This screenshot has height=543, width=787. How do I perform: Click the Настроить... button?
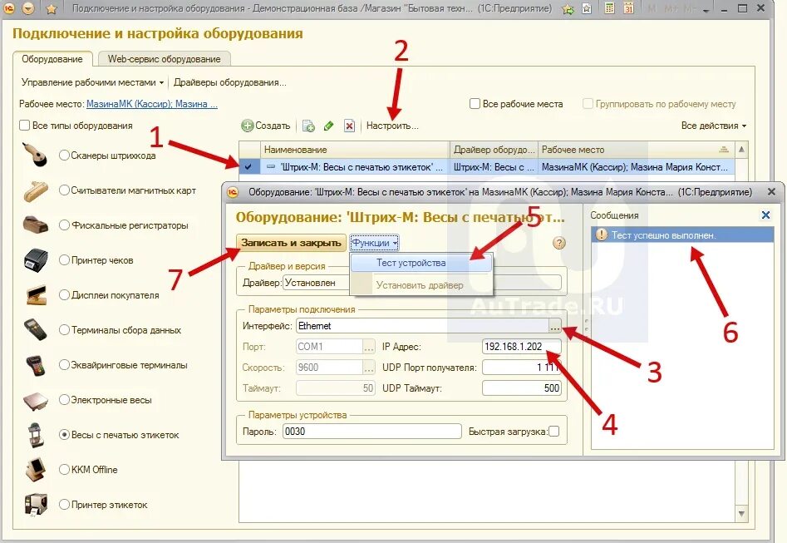392,126
